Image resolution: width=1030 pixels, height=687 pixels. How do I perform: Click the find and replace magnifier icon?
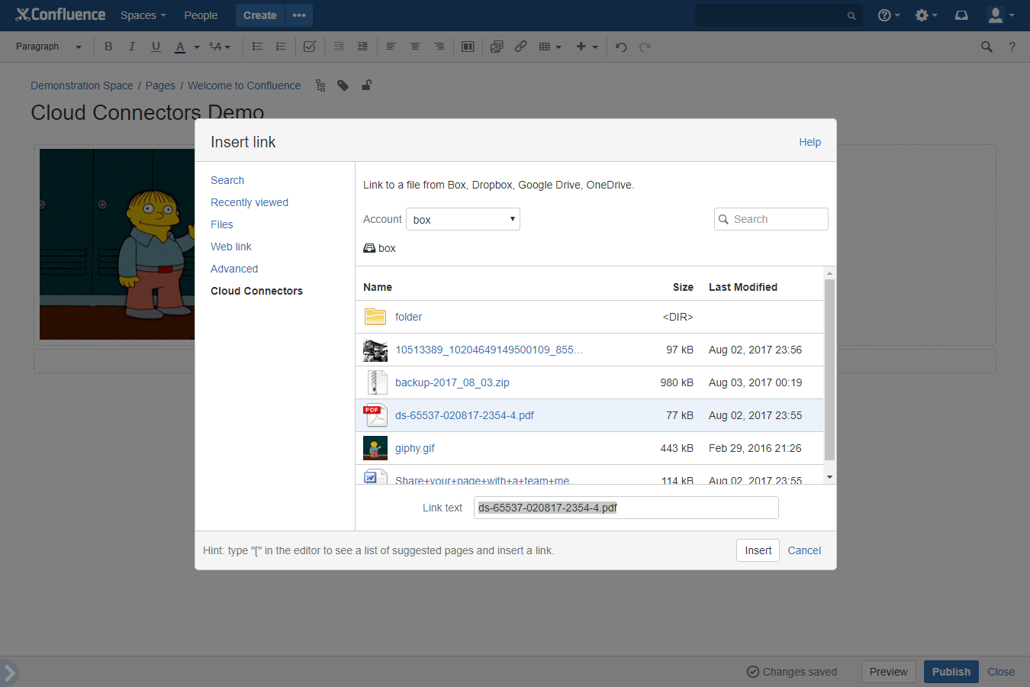[x=987, y=47]
